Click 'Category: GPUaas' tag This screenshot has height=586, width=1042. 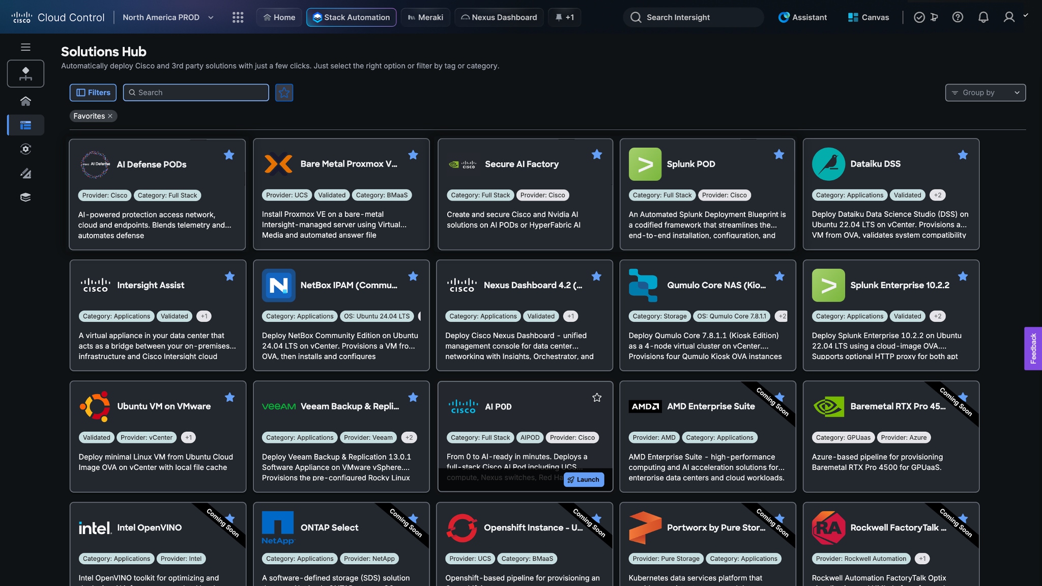[843, 437]
